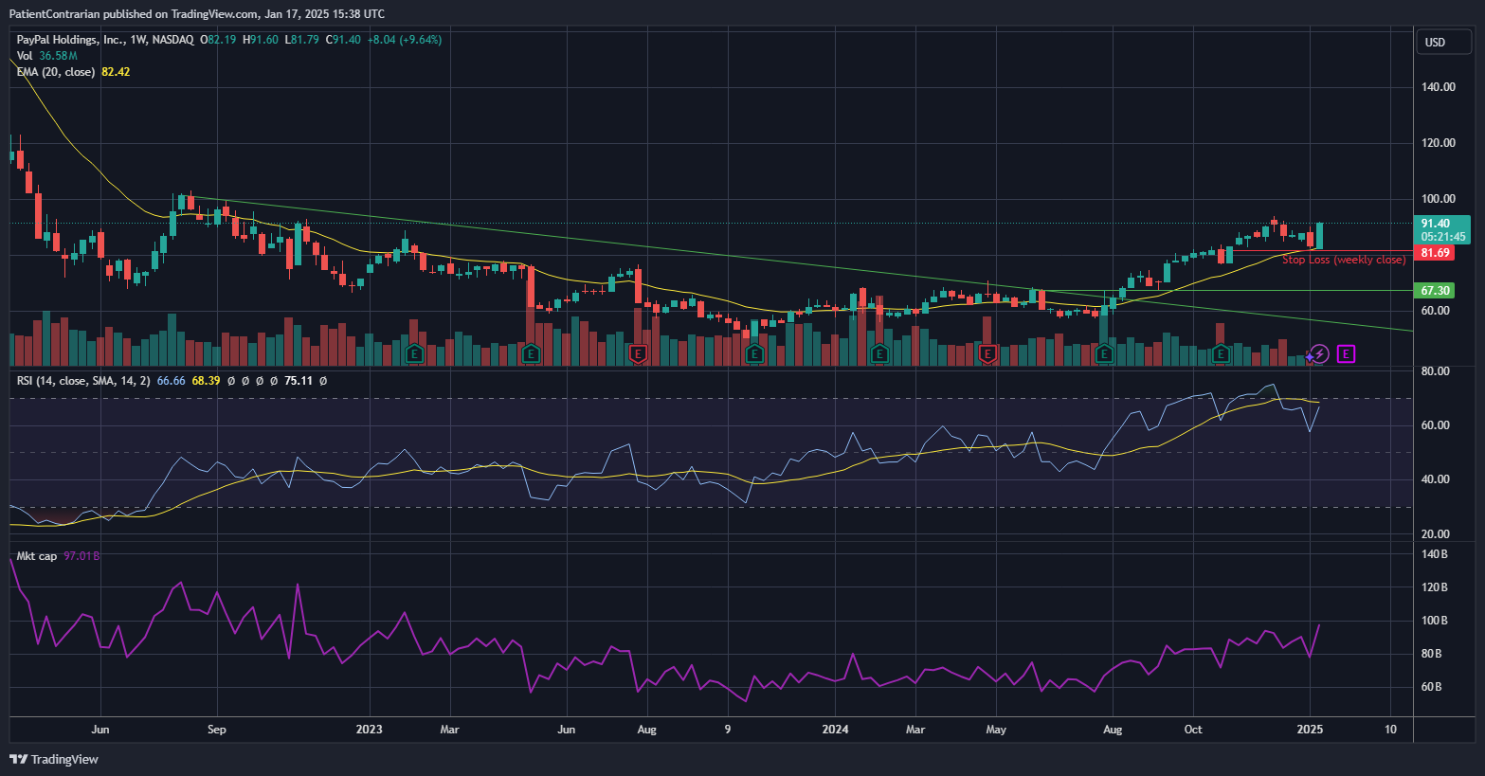Click the 1W interval in the legend

click(x=138, y=40)
